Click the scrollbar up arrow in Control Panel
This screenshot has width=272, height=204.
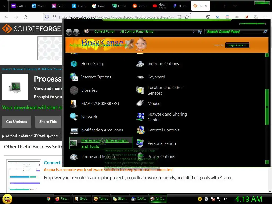[x=267, y=55]
